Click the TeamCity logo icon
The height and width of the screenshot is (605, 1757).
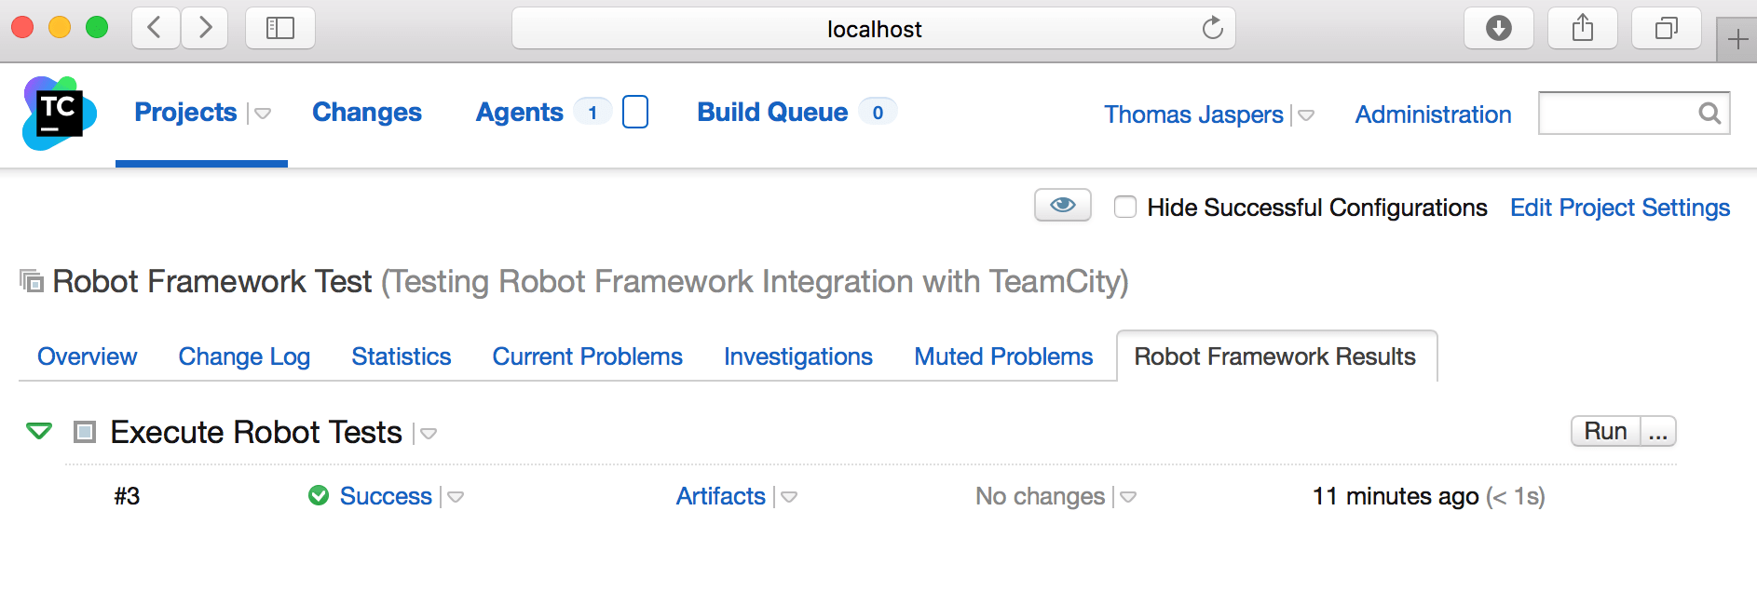click(59, 114)
